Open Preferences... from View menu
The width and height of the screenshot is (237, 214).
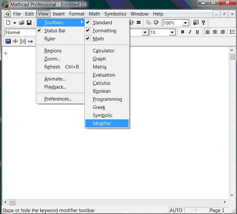pyautogui.click(x=60, y=99)
